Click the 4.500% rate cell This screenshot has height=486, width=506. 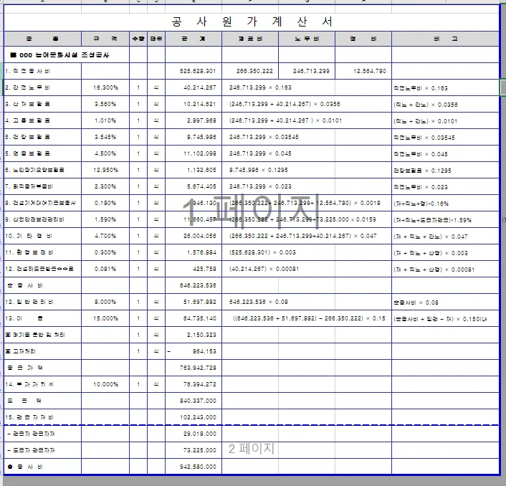[105, 153]
